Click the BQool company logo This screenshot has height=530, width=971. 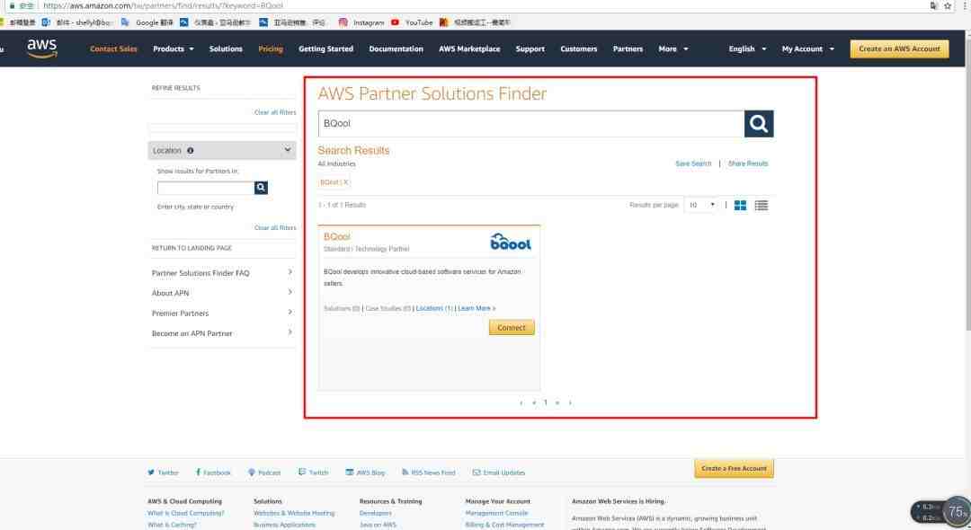coord(511,241)
